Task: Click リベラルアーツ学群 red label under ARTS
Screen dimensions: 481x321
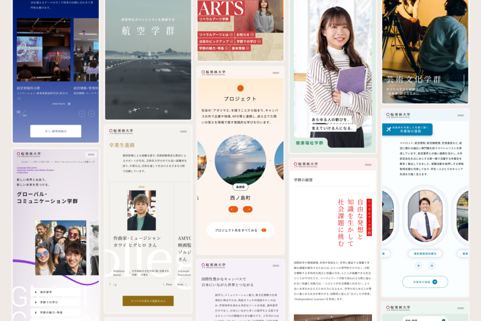Action: pos(214,19)
